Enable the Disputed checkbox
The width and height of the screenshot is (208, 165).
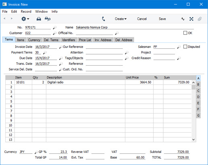185,47
